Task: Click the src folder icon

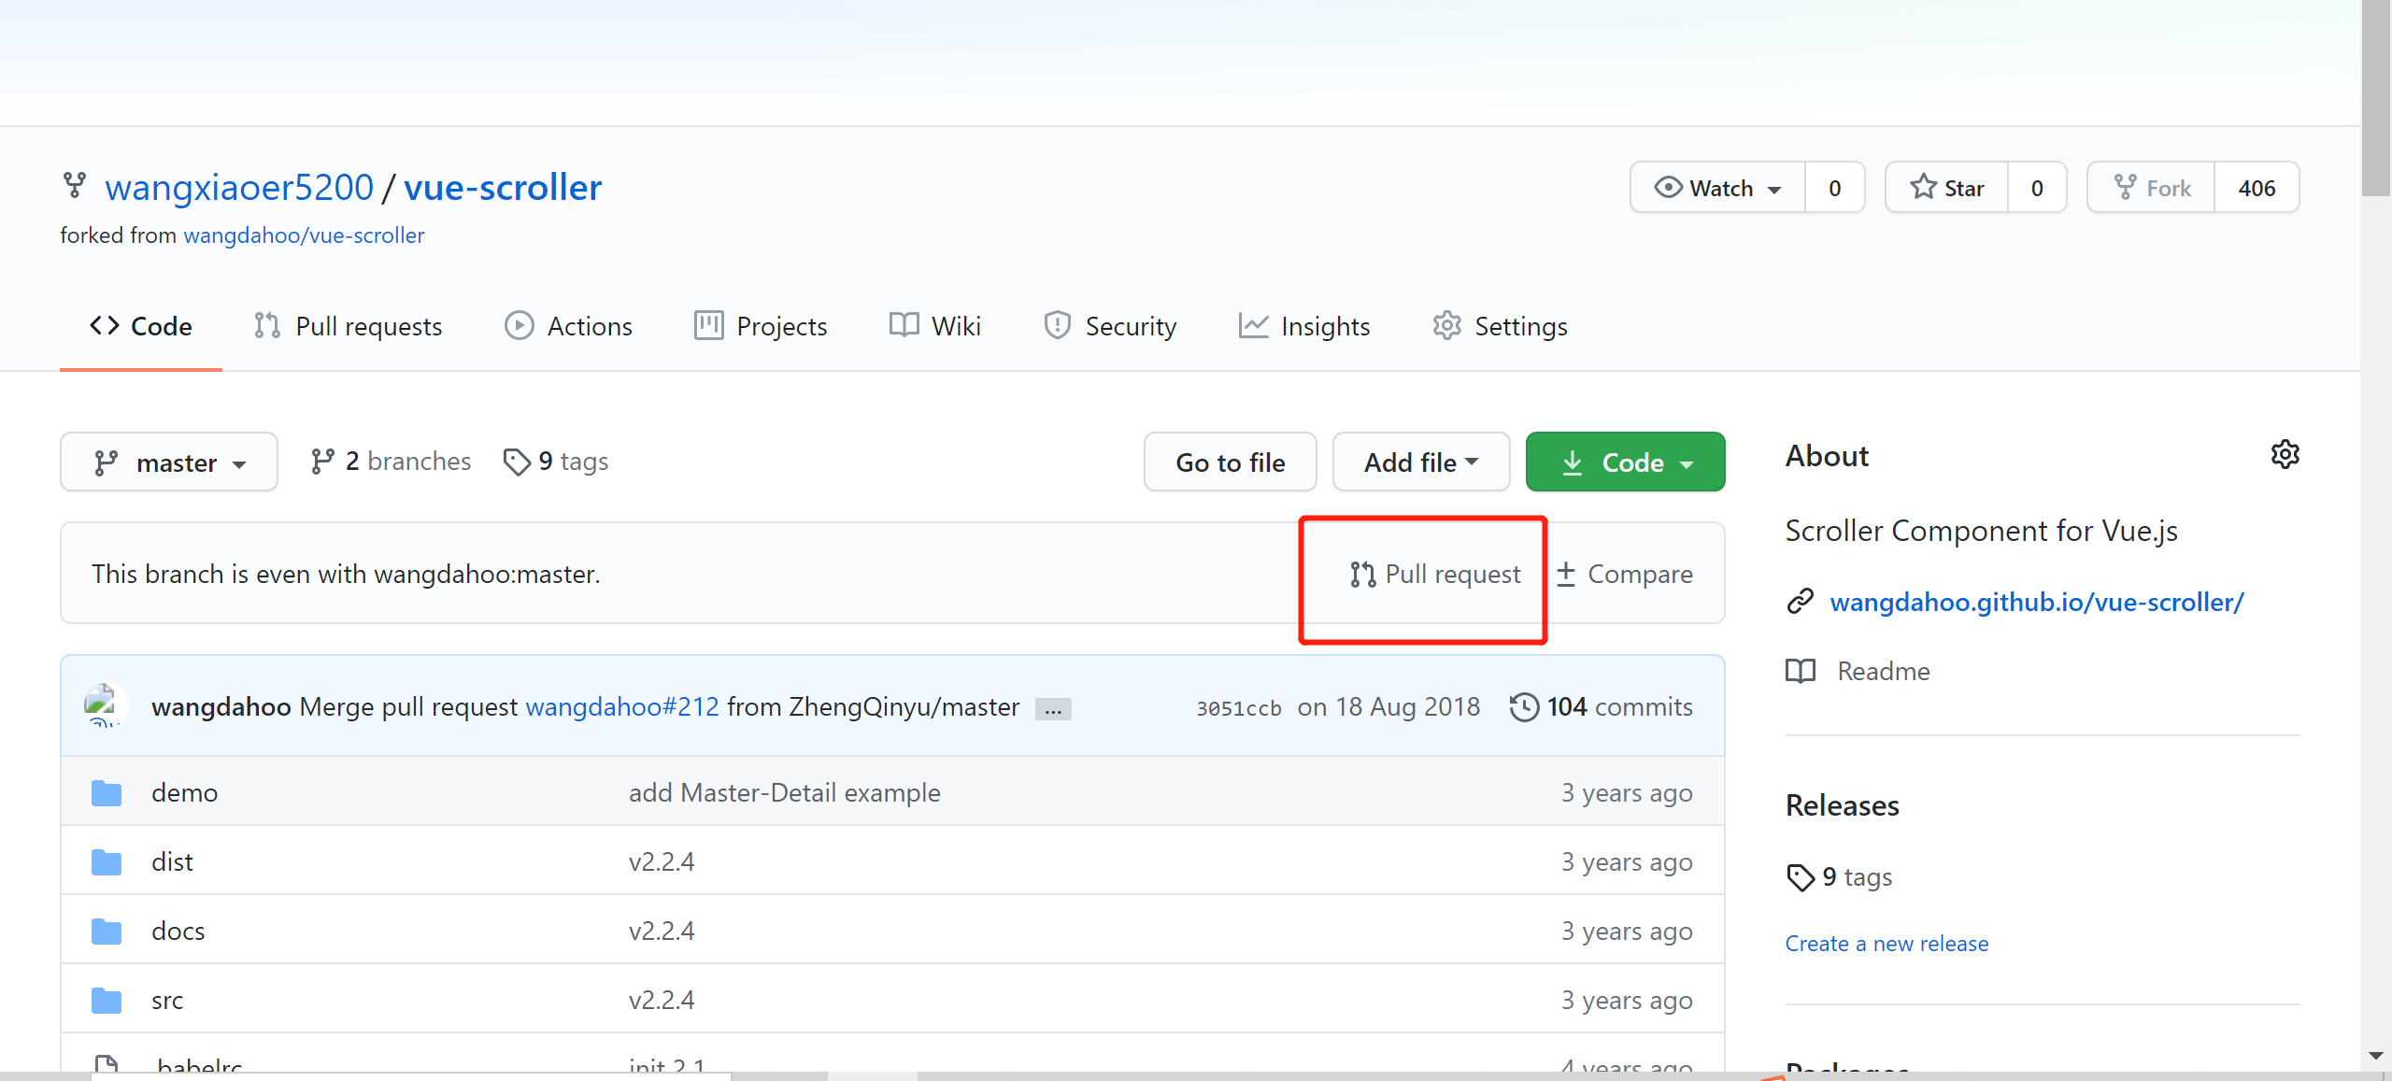Action: 107,1001
